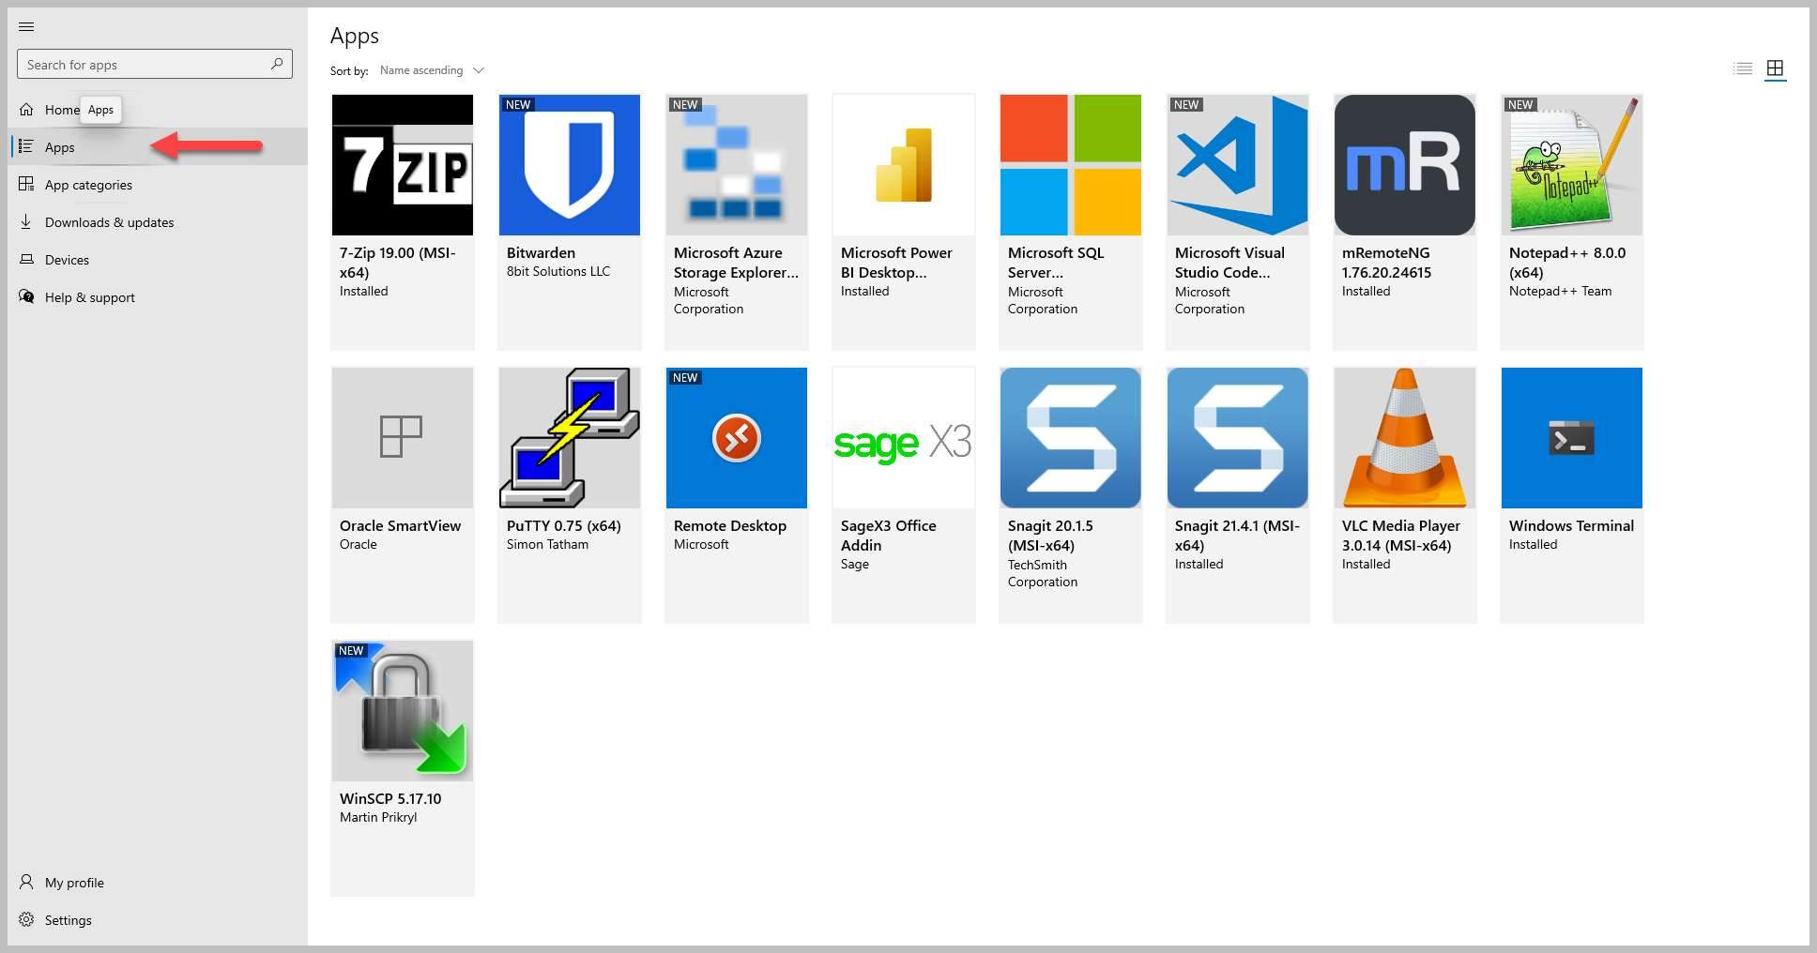Open the Oracle SmartView placeholder icon
The image size is (1817, 953).
(403, 438)
